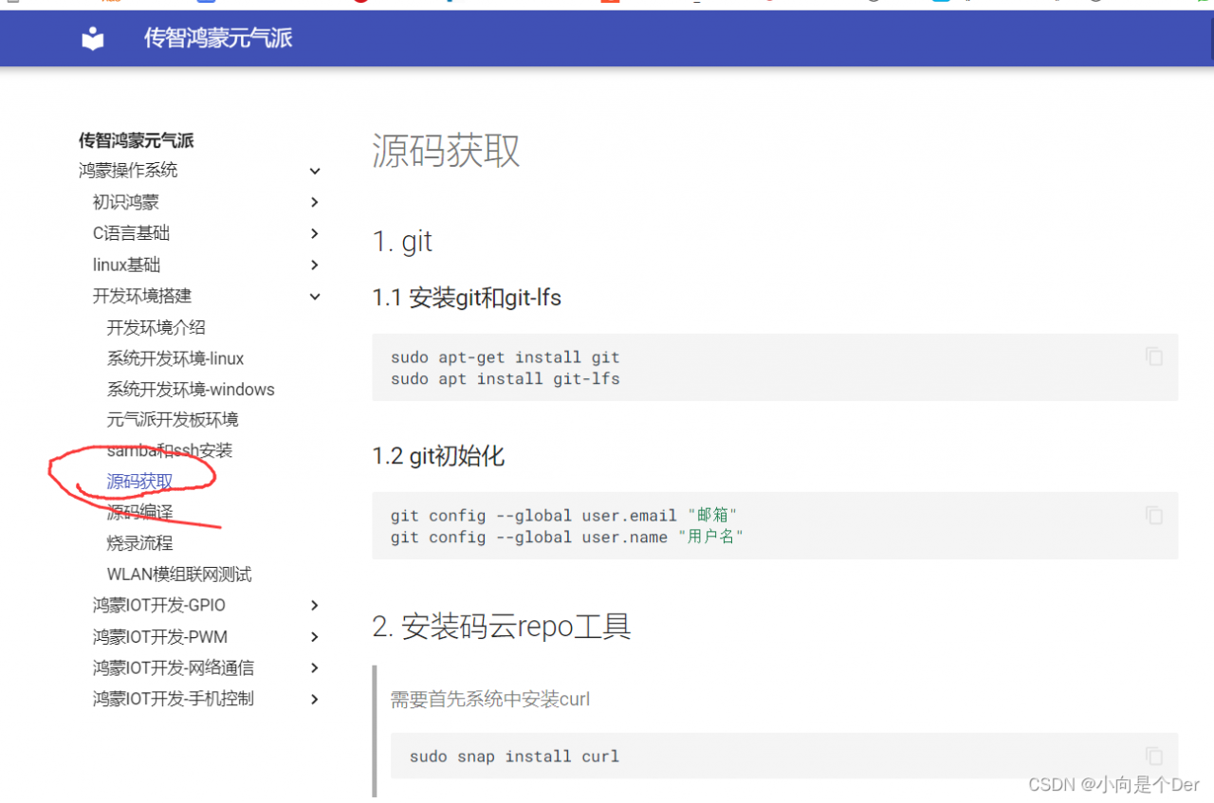Open the C语言基础 section

(132, 233)
